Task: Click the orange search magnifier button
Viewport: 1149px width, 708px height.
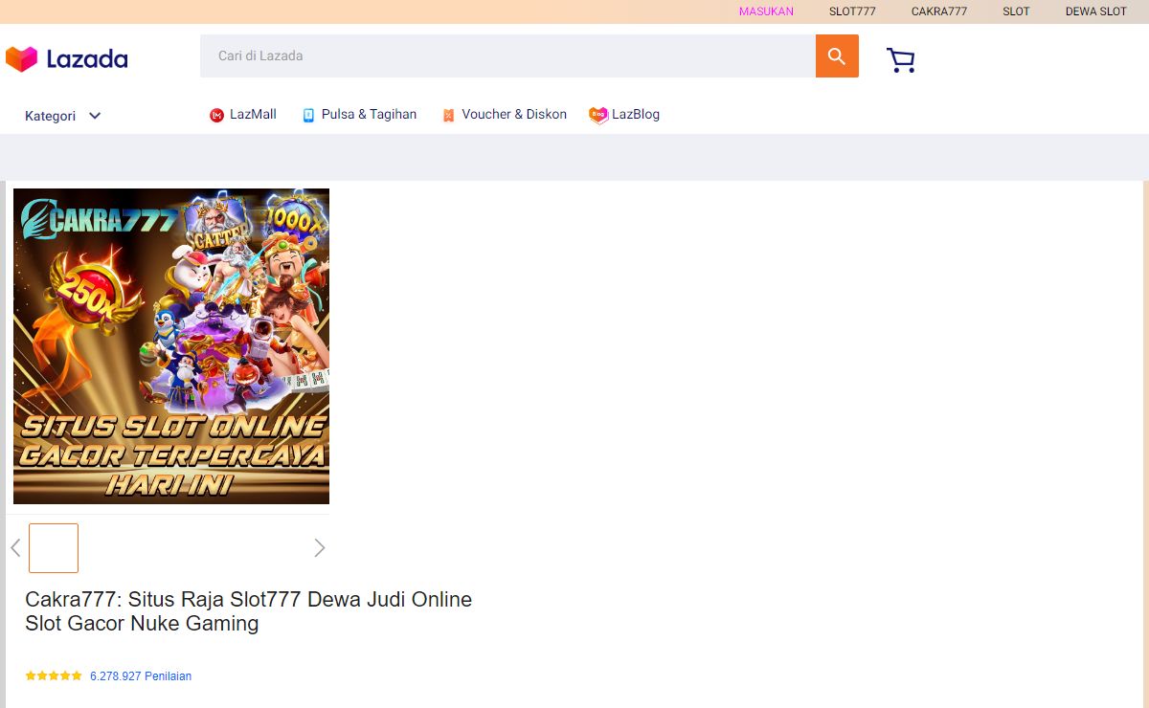Action: tap(837, 56)
